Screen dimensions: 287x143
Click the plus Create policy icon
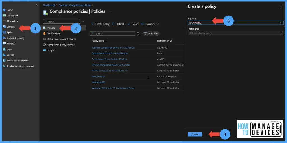[92, 24]
